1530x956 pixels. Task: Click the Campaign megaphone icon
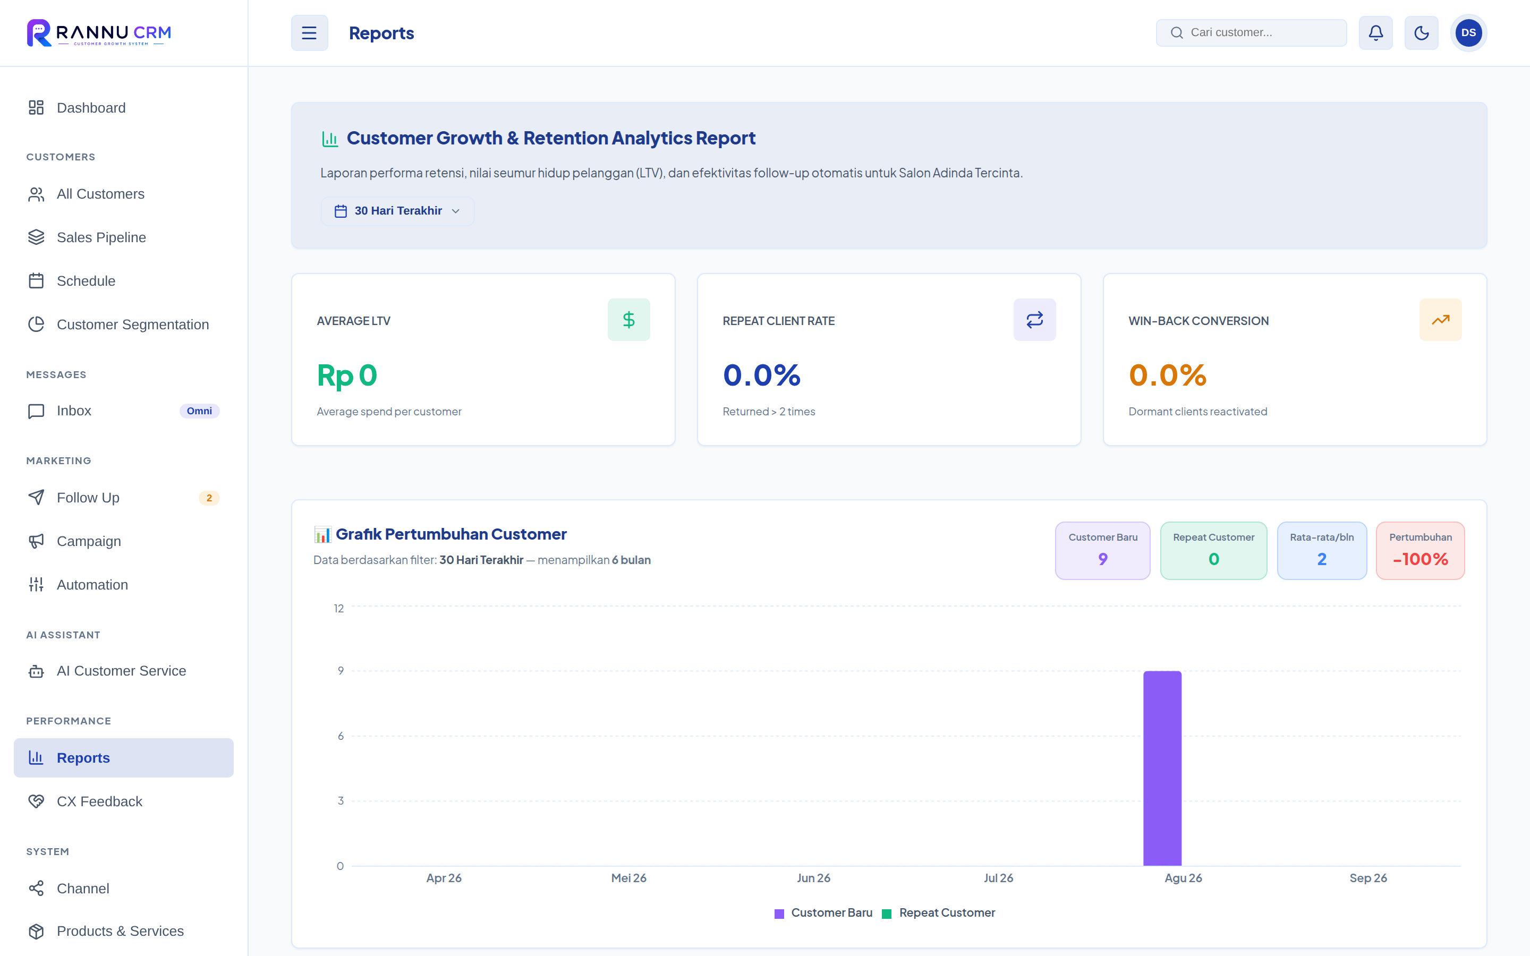point(36,541)
